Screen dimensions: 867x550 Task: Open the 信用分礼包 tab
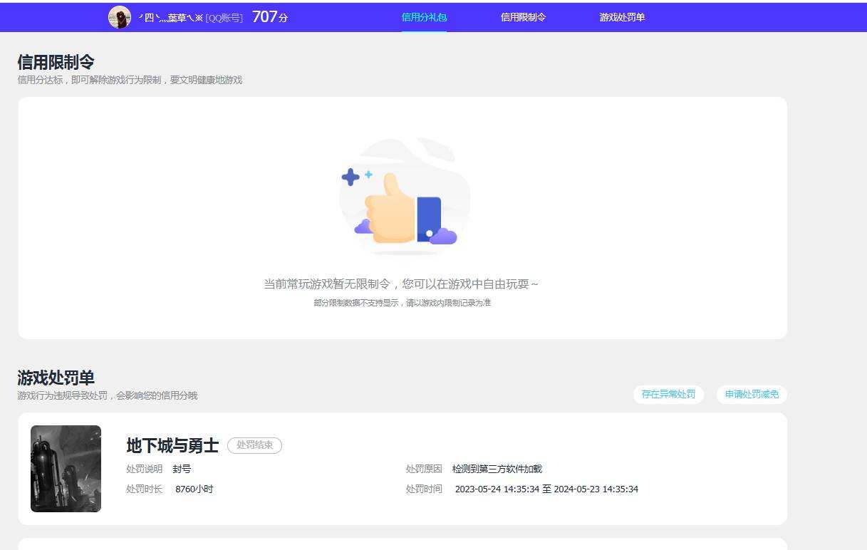tap(424, 17)
